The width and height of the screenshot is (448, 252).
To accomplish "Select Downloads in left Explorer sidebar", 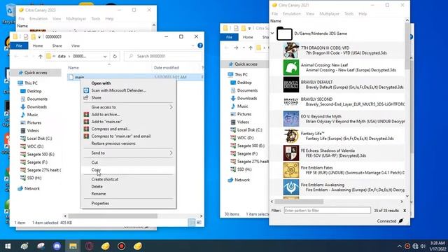I will pos(37,107).
